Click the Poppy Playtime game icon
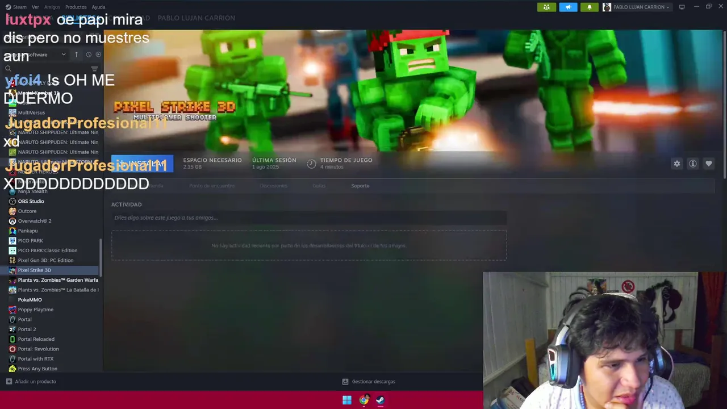The height and width of the screenshot is (409, 727). pyautogui.click(x=12, y=310)
